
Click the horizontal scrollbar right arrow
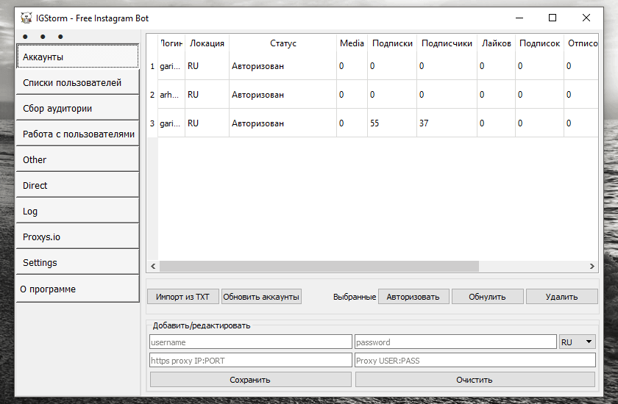tap(592, 267)
